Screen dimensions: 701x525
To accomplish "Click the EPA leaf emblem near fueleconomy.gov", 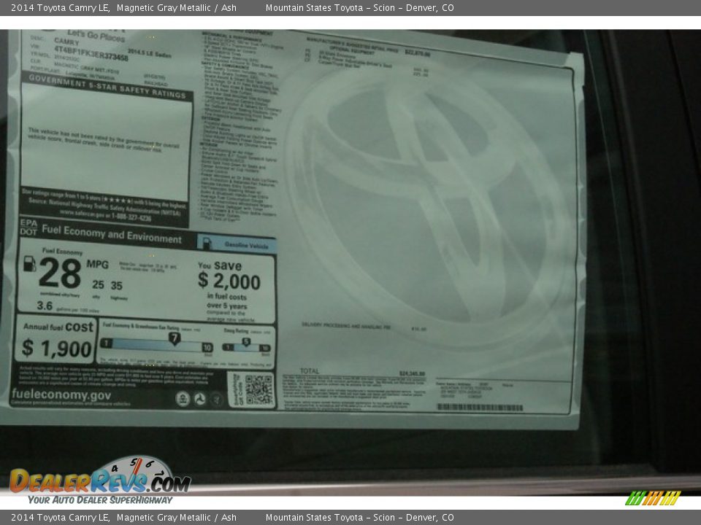I will point(184,397).
